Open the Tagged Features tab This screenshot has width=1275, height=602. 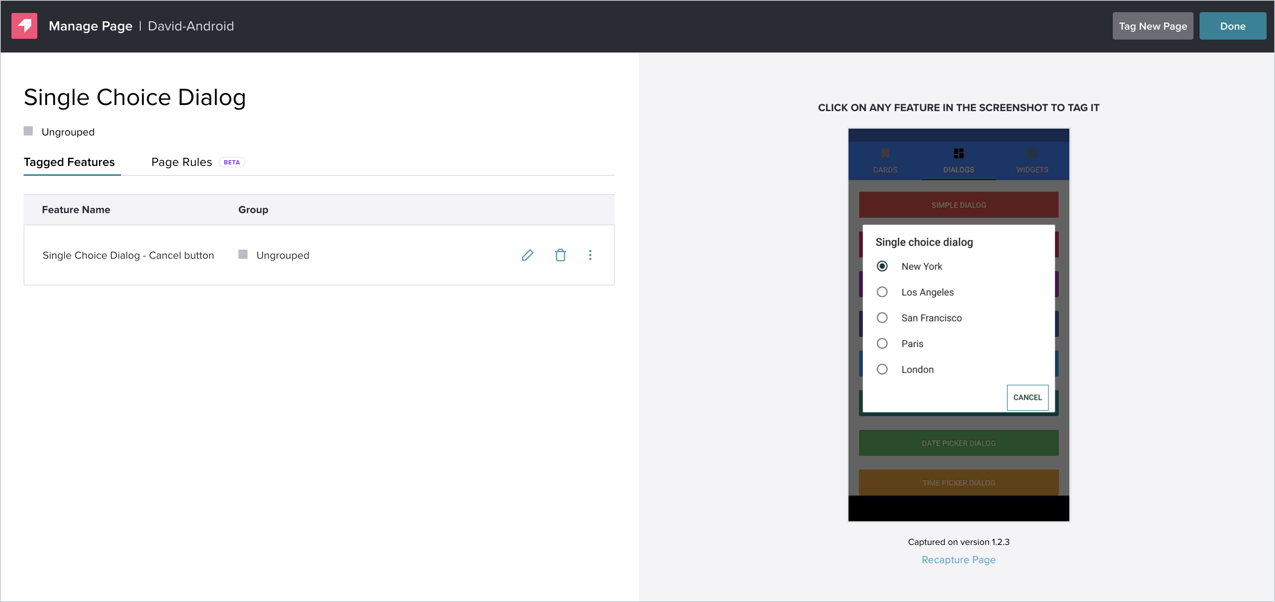point(69,162)
